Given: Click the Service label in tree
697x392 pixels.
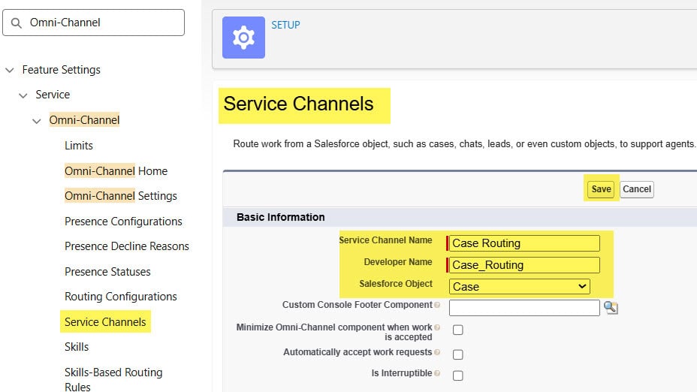Looking at the screenshot, I should click(x=53, y=95).
